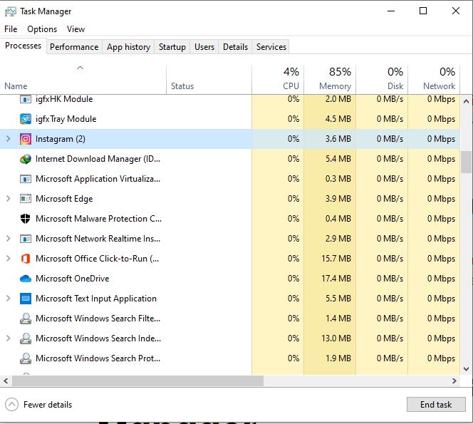Click the vertical scrollbar down arrow
This screenshot has width=473, height=424.
coord(466,369)
